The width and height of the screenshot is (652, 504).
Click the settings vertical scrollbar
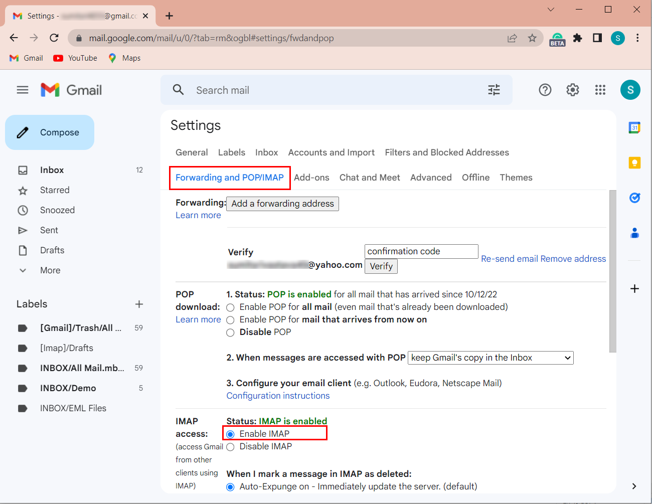612,271
